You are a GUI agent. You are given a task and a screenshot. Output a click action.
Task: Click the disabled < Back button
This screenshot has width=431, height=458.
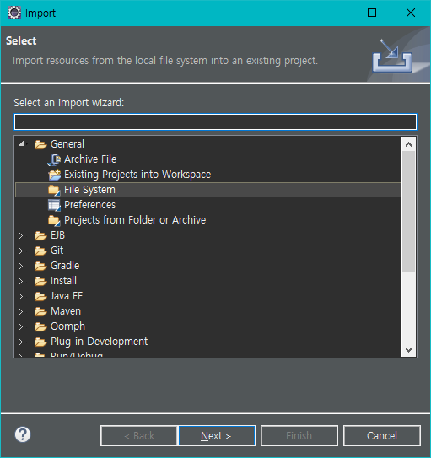[x=139, y=436]
